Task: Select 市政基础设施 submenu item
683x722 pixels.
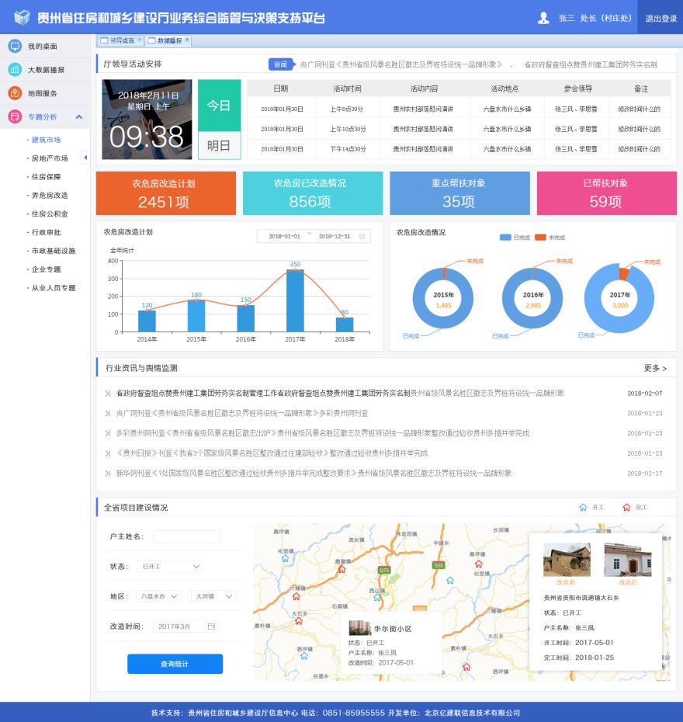Action: [54, 251]
